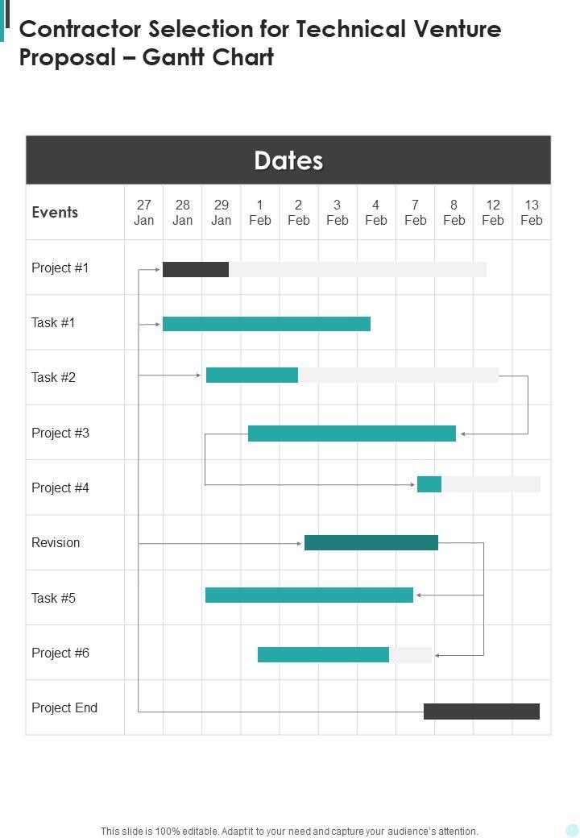Select the Gantt Chart slide title text

pos(260,44)
